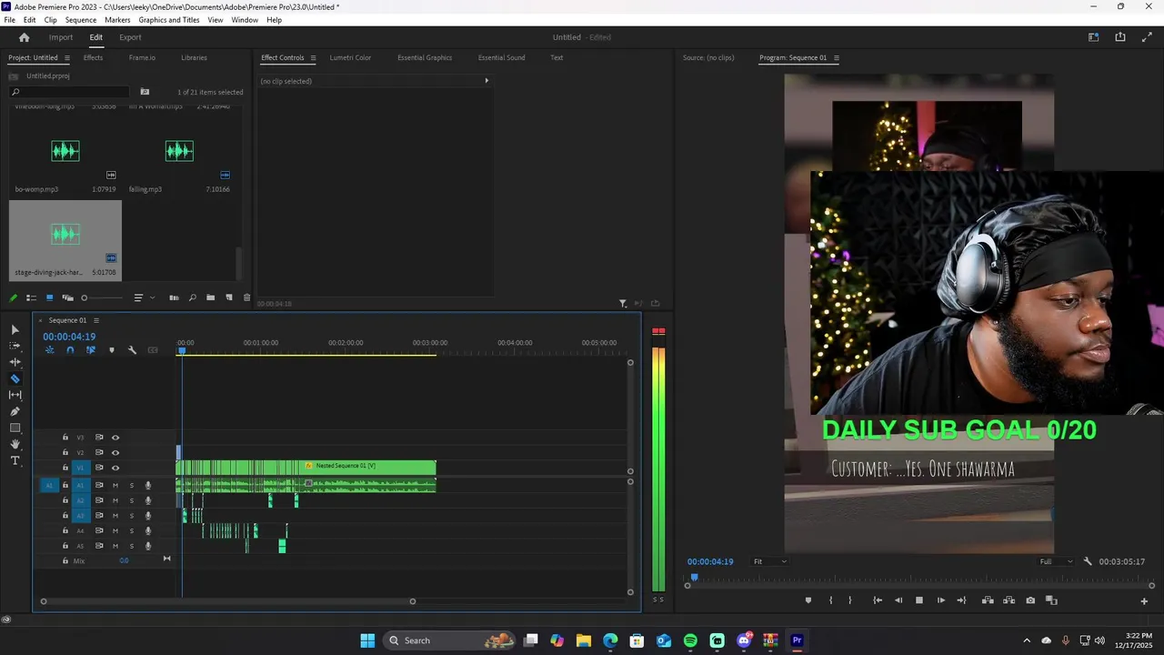Switch to the Essential Sound tab
The image size is (1164, 655).
pyautogui.click(x=502, y=58)
